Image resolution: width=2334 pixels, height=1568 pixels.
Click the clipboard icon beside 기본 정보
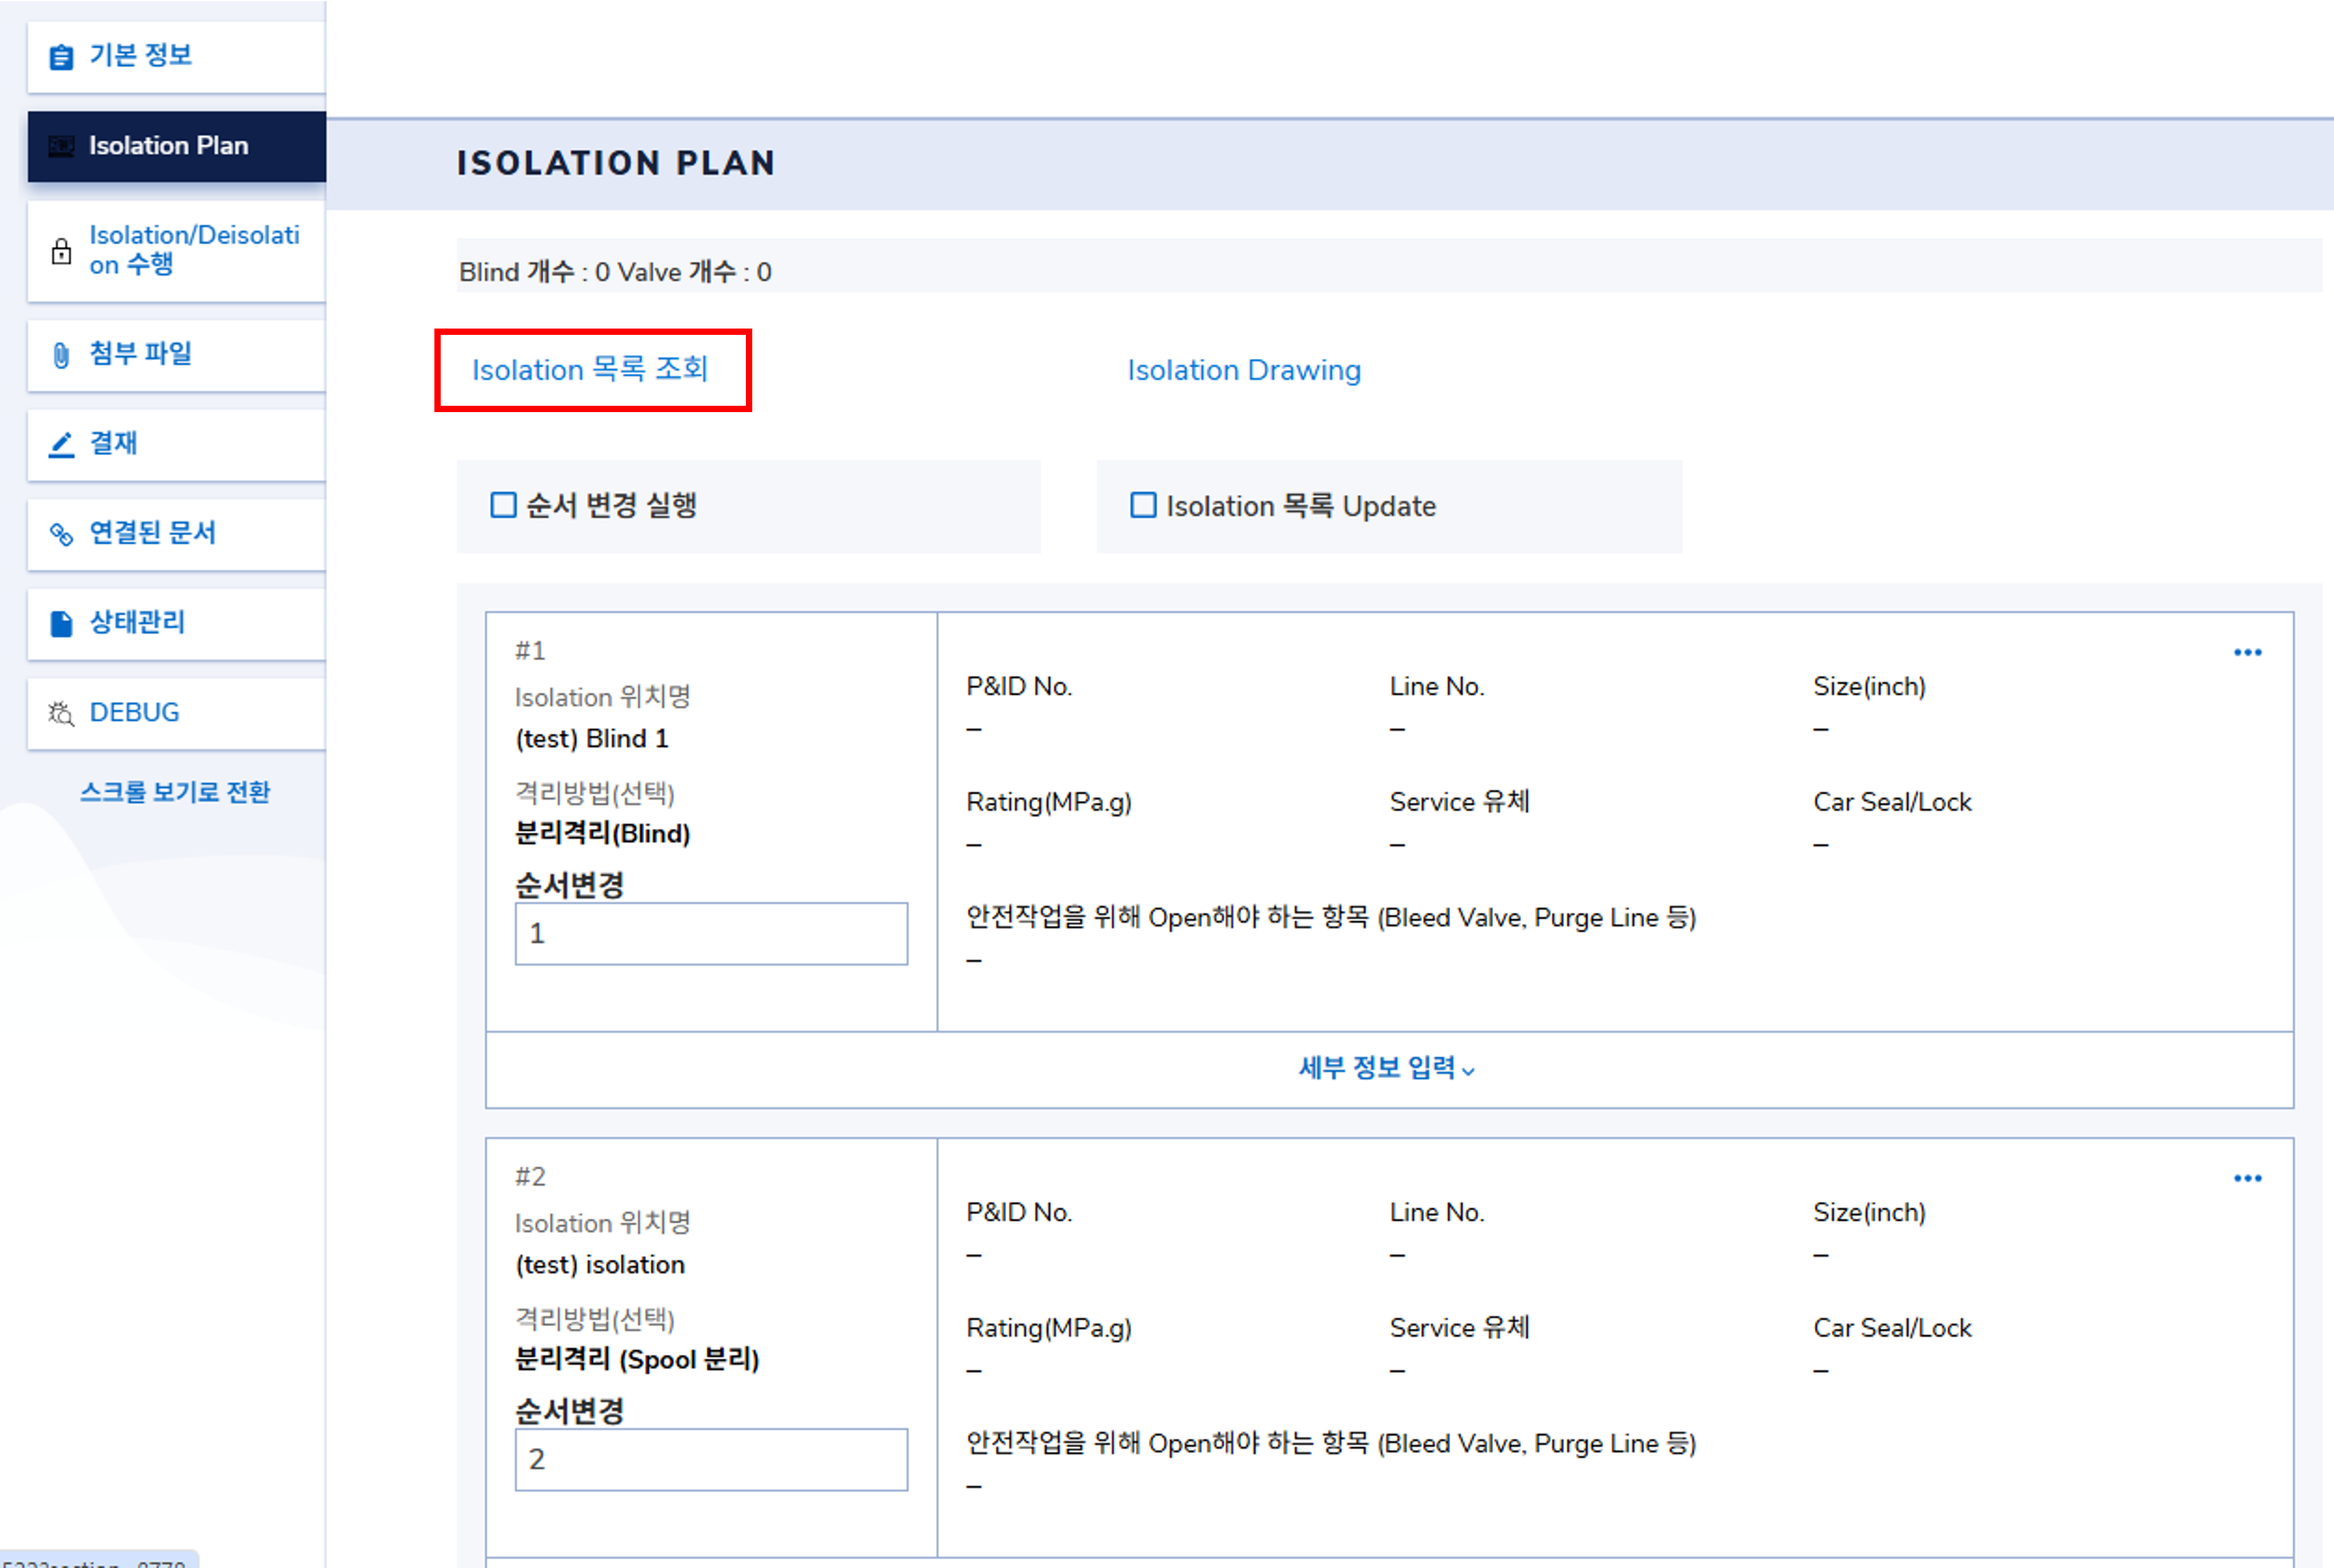pyautogui.click(x=61, y=57)
